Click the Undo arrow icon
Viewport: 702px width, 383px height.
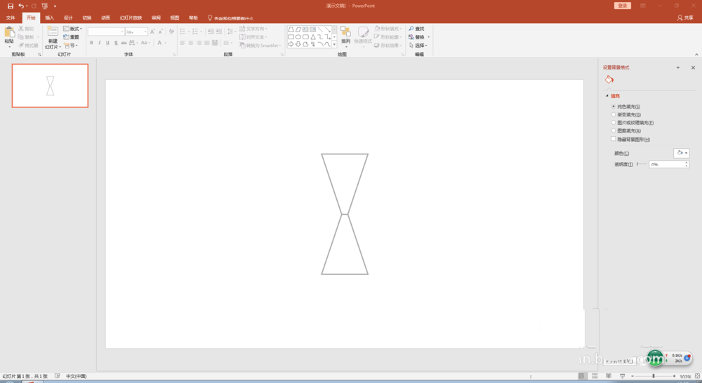click(x=21, y=6)
